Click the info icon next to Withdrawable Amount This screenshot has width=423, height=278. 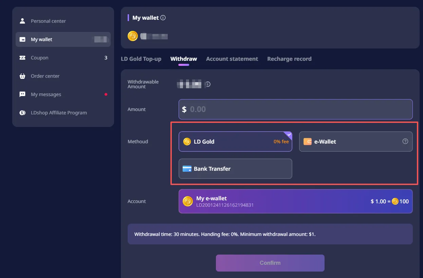click(208, 84)
